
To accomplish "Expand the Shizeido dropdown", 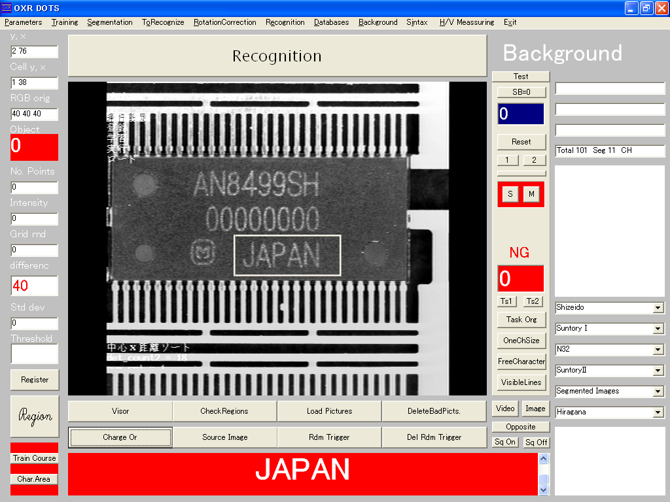I will [658, 308].
